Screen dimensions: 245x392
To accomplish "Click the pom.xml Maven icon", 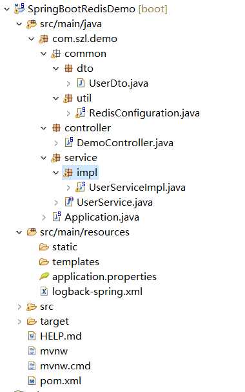I will coord(32,381).
